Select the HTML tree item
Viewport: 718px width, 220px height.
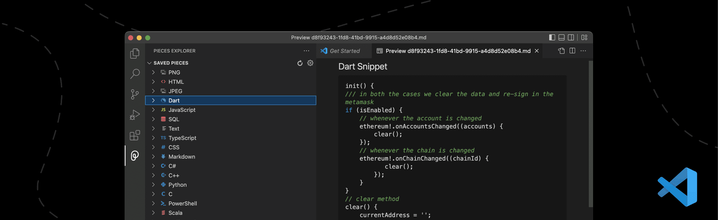[230, 82]
